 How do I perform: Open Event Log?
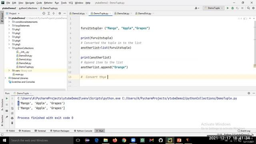pyautogui.click(x=244, y=131)
